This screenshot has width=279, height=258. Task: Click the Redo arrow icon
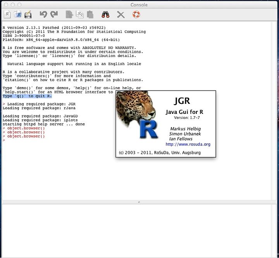tap(54, 14)
